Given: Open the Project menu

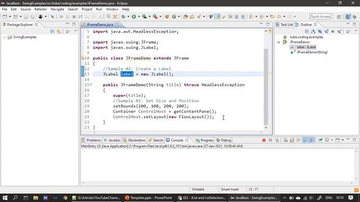Looking at the screenshot, I should tap(87, 9).
